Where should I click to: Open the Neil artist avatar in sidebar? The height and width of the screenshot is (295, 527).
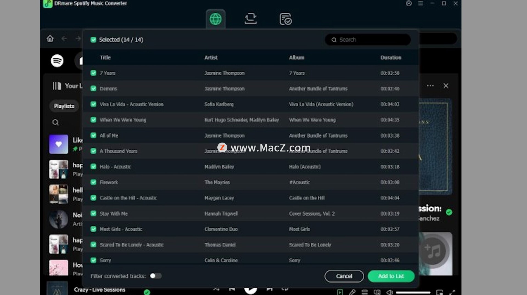click(x=58, y=219)
